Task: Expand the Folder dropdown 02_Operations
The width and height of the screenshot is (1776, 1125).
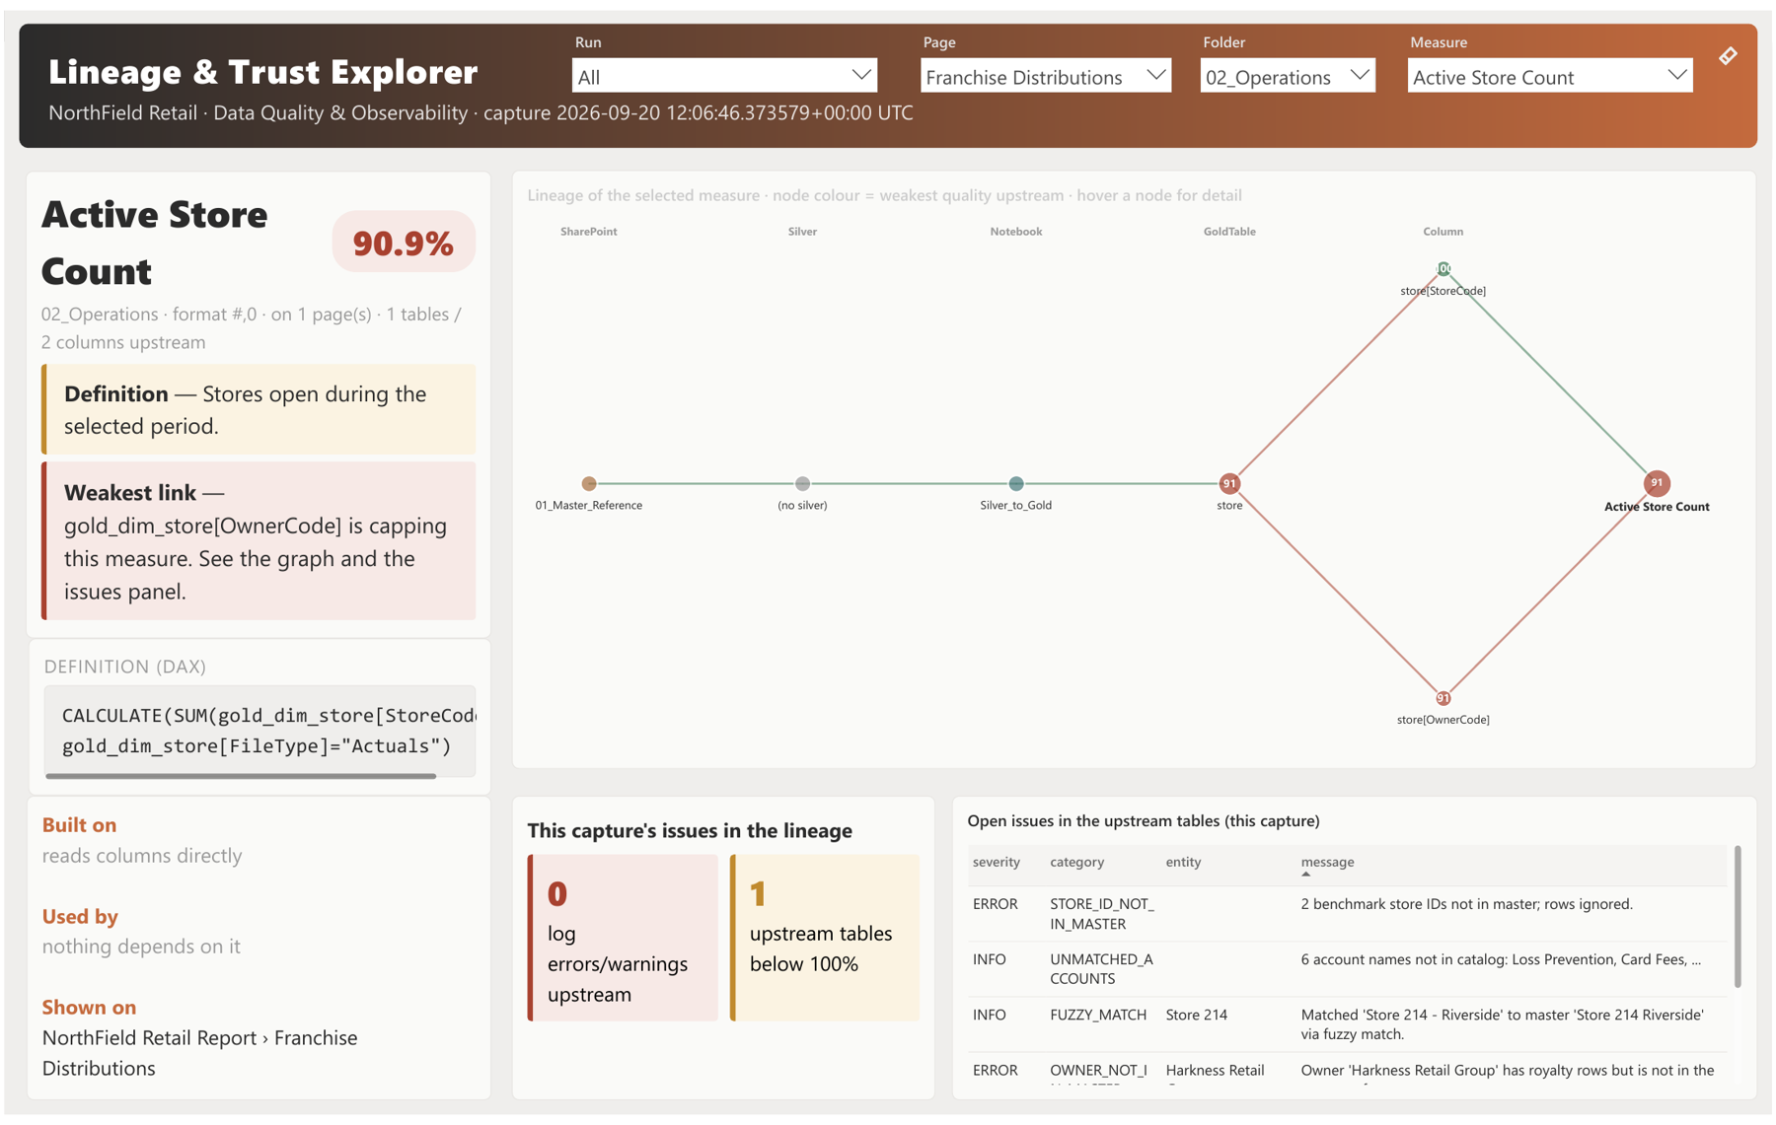Action: (x=1287, y=76)
